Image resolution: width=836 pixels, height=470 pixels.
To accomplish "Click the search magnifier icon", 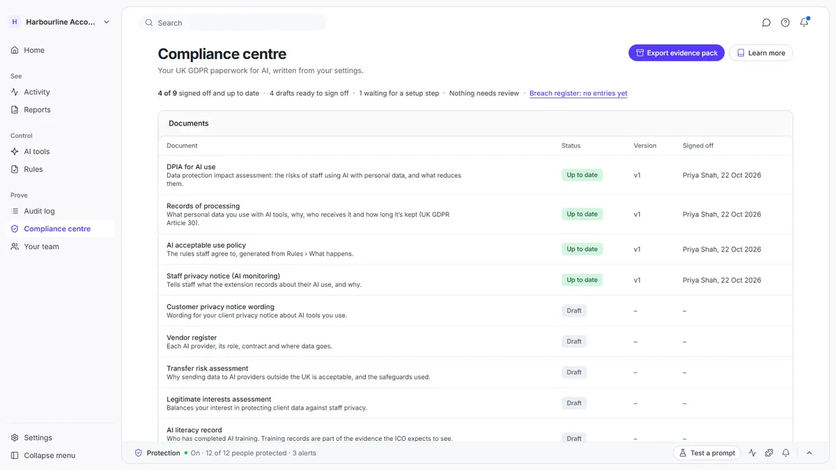I will [x=148, y=23].
